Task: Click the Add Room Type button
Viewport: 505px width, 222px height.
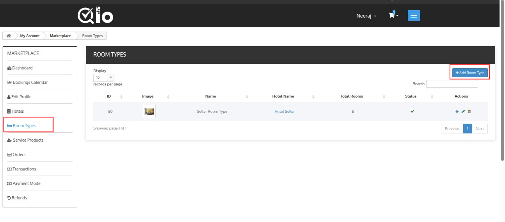Action: [470, 73]
